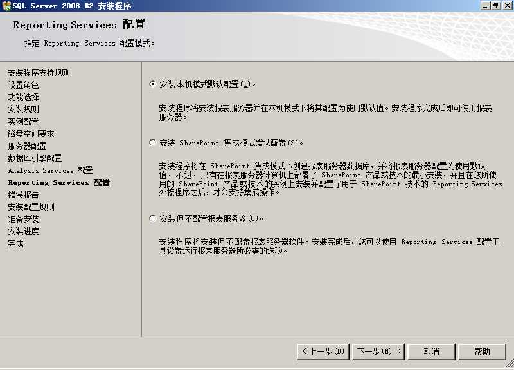
Task: Click the install-only description paragraph
Action: pos(329,246)
